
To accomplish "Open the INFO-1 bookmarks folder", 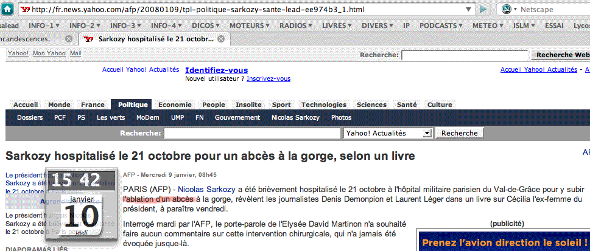I will click(44, 26).
